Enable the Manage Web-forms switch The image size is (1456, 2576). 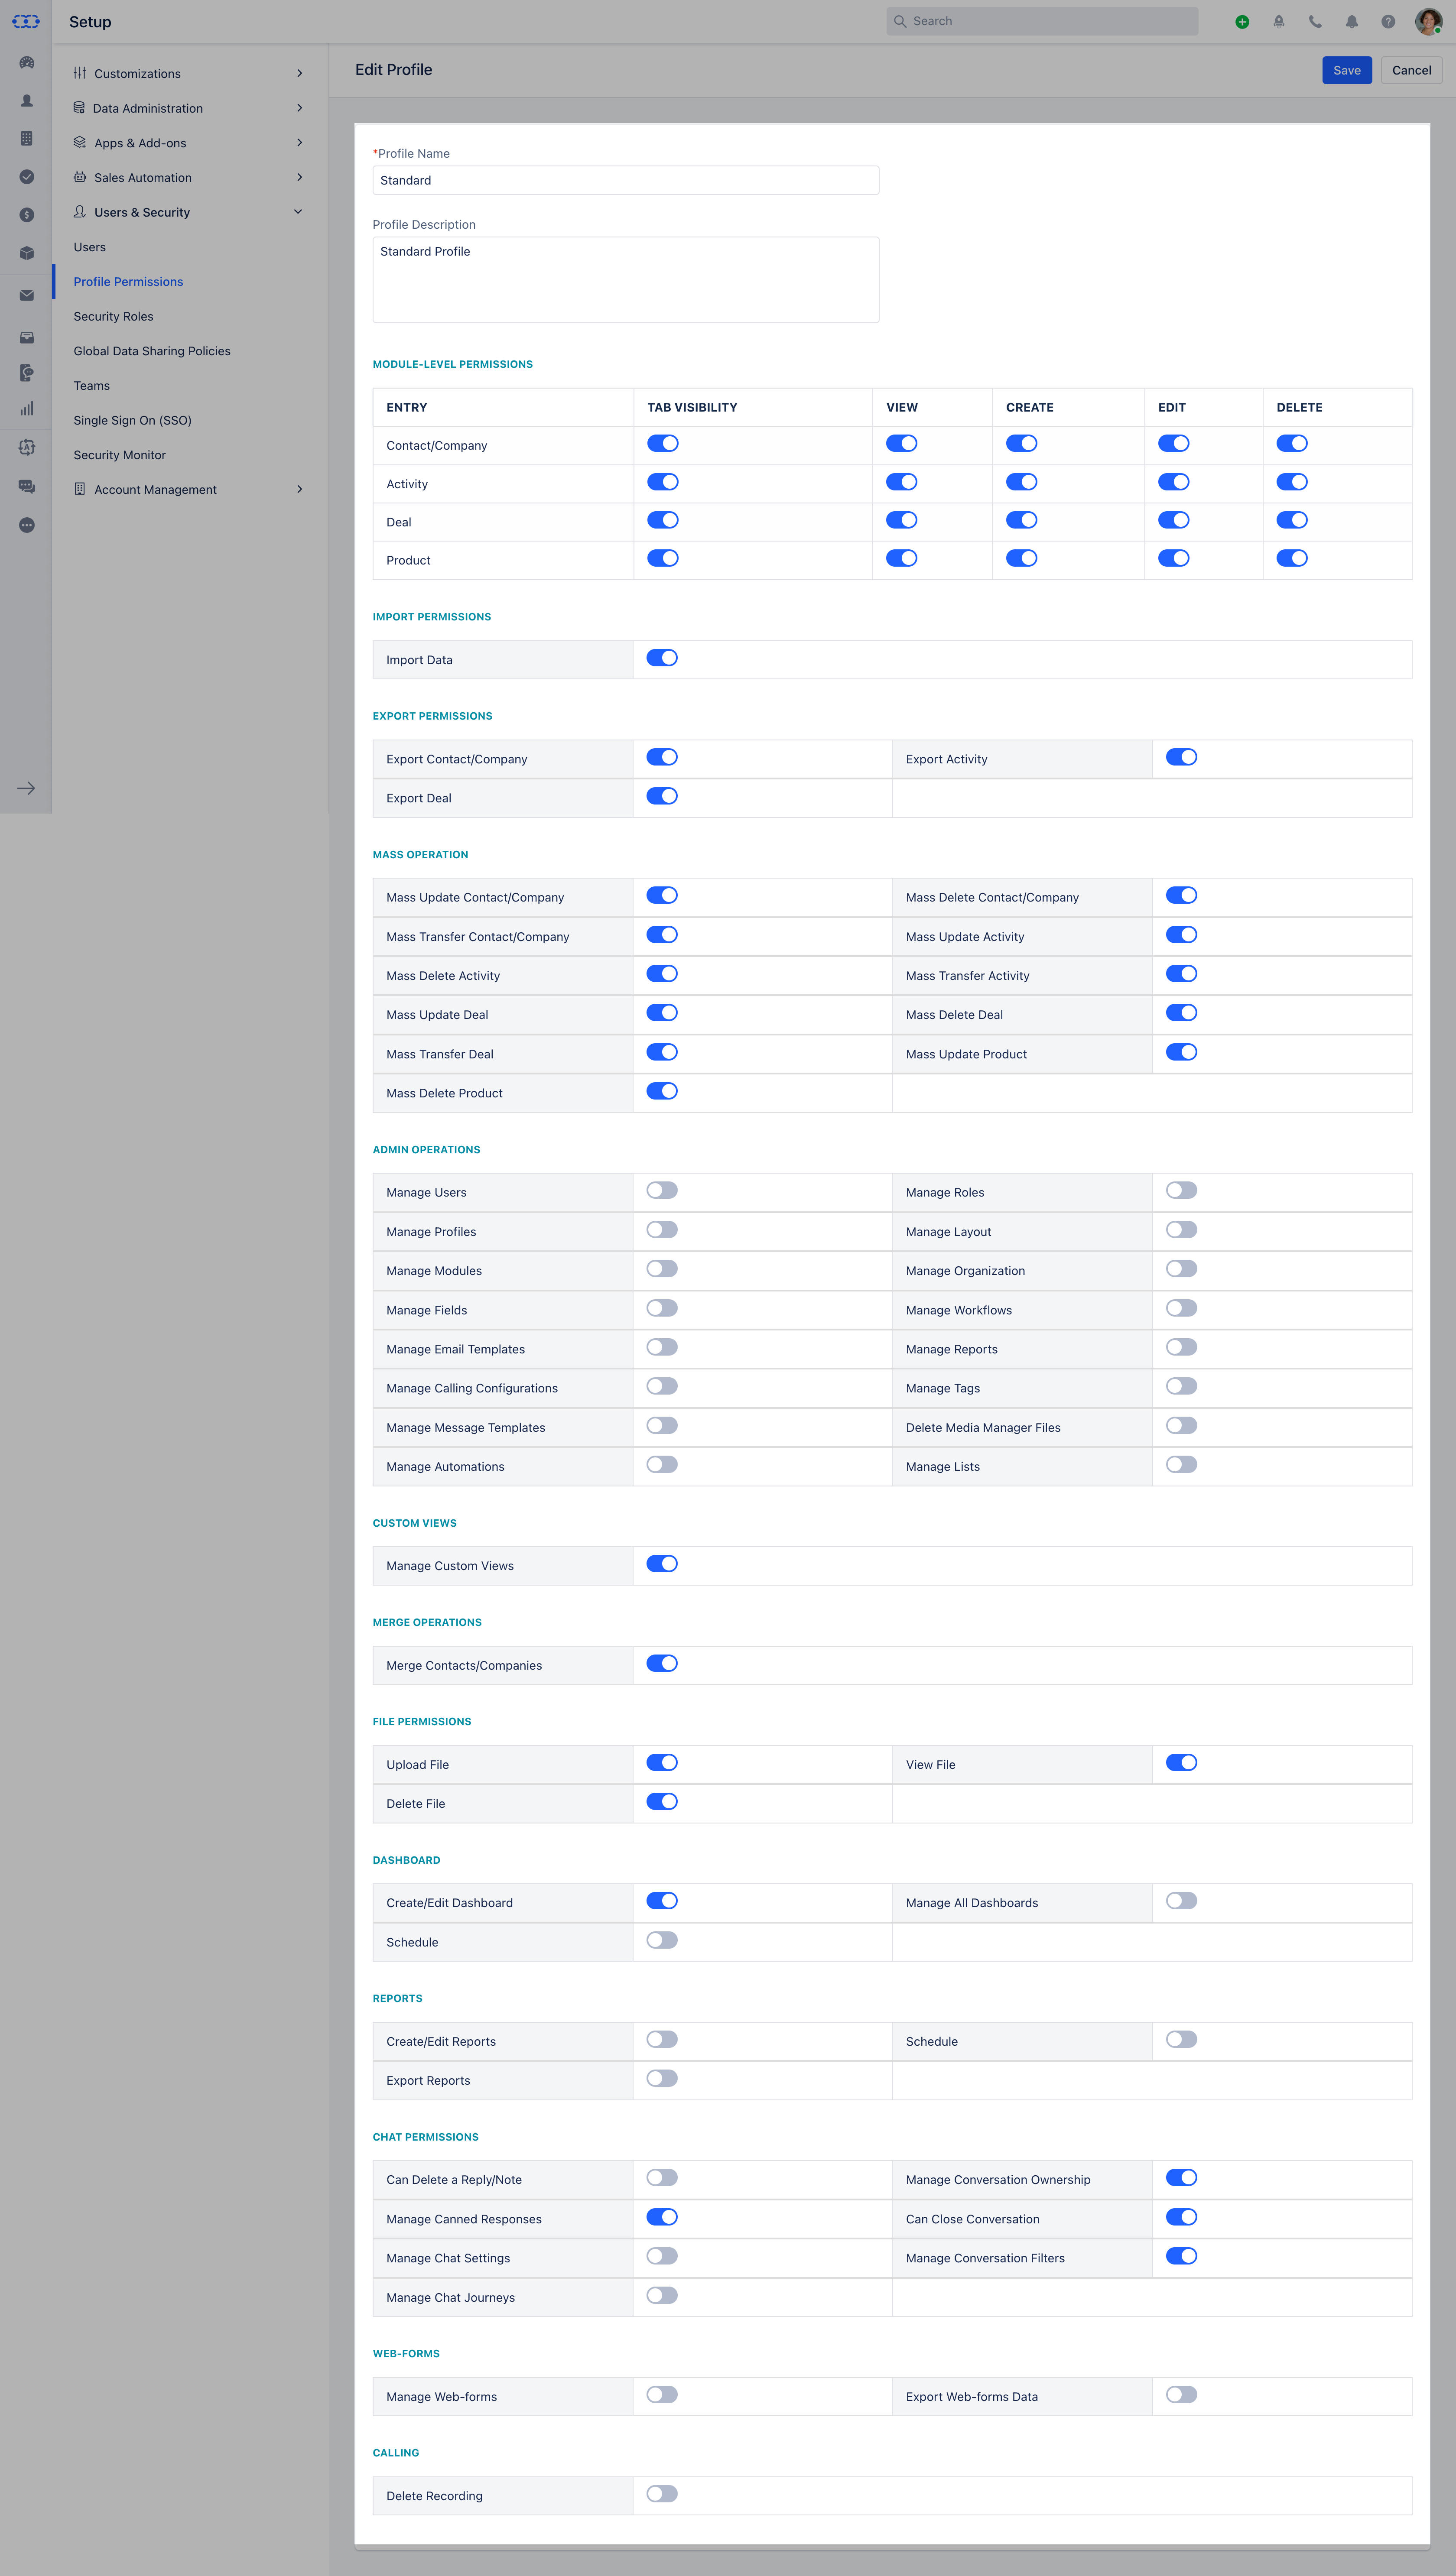(x=662, y=2394)
